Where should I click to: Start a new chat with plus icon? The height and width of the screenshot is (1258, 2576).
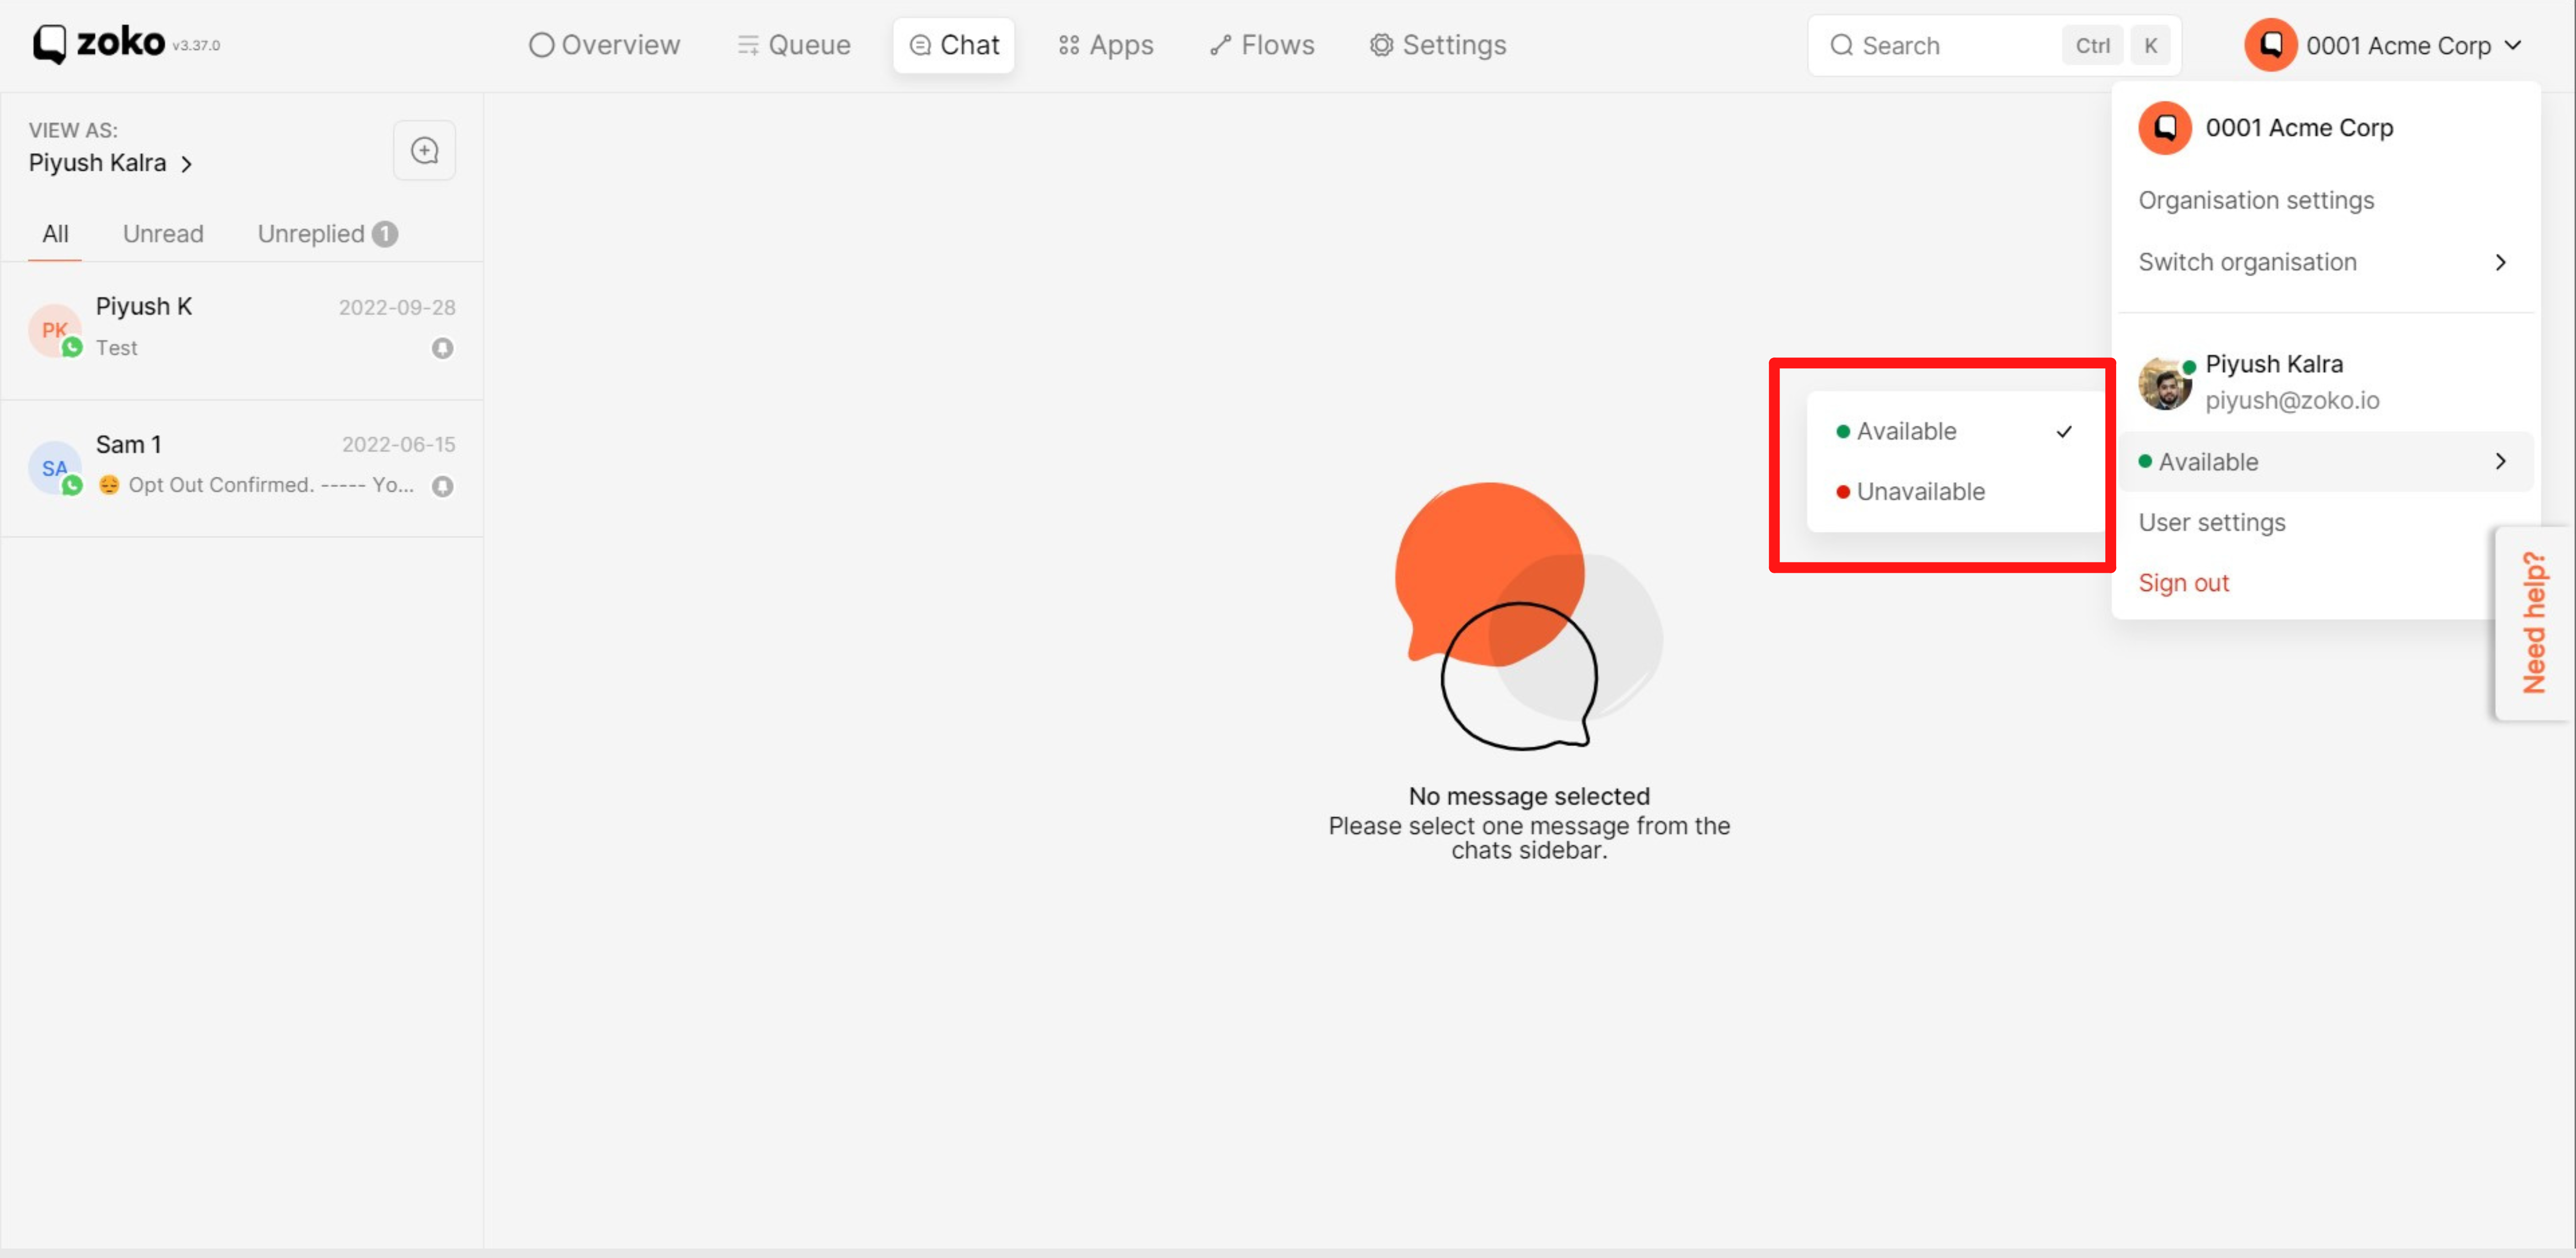click(x=424, y=150)
